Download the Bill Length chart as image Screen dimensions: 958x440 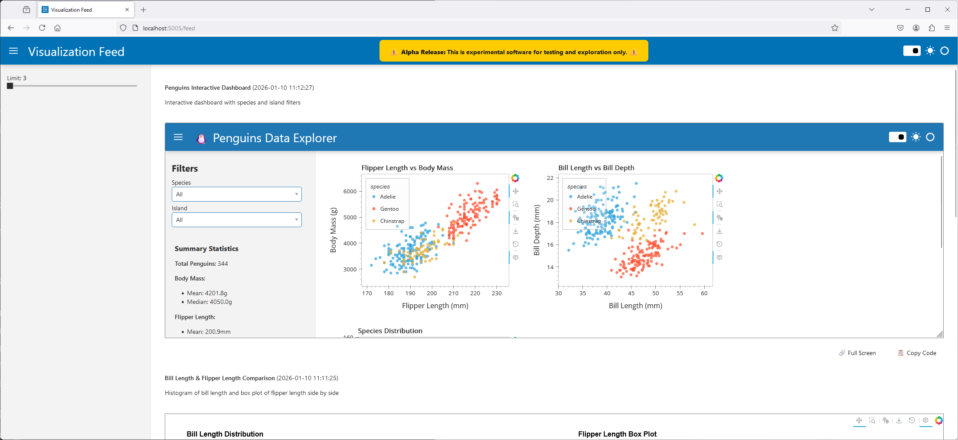[x=719, y=231]
